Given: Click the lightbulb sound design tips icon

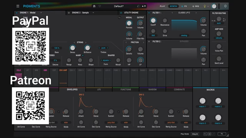Looking at the screenshot, I should pyautogui.click(x=204, y=6).
